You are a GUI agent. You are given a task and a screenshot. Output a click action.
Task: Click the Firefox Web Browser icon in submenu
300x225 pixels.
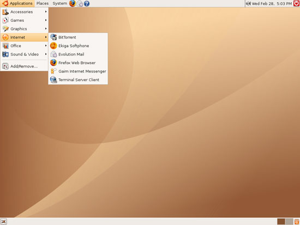pyautogui.click(x=53, y=63)
